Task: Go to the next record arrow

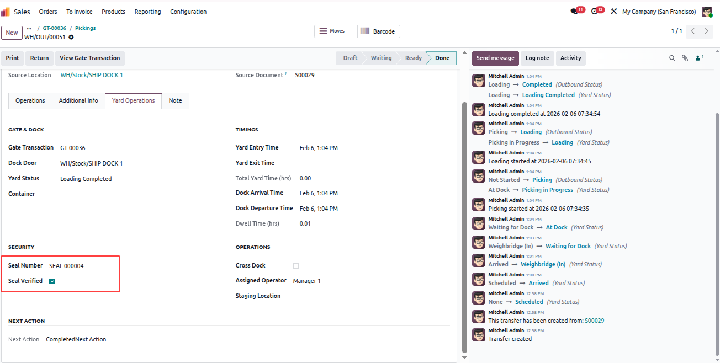Action: [706, 31]
